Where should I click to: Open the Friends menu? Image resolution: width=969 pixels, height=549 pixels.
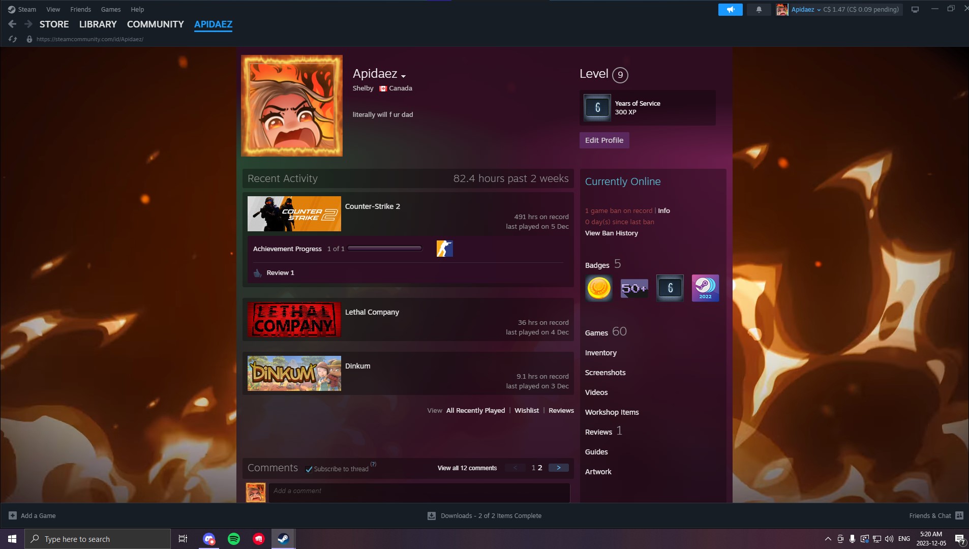[x=80, y=9]
